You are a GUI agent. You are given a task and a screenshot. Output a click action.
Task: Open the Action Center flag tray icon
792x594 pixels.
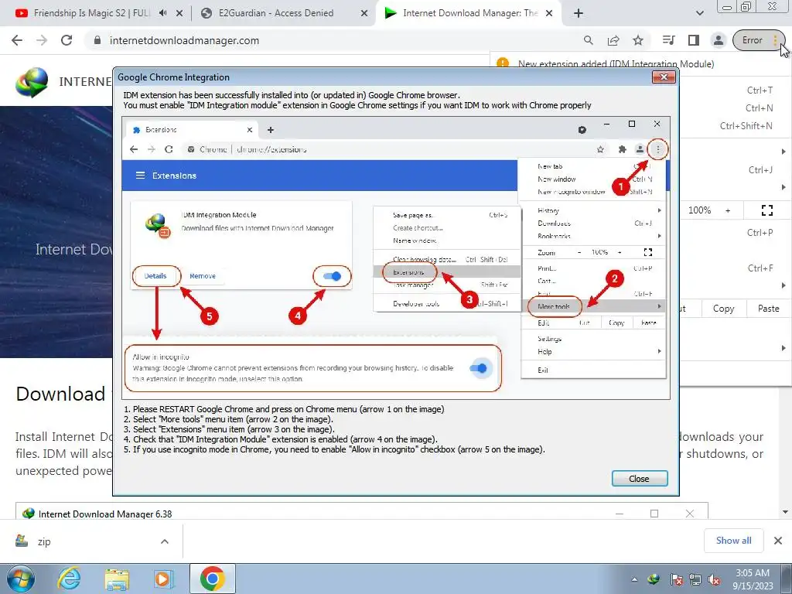pyautogui.click(x=677, y=579)
